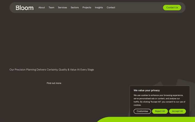Click the cookie notice text 'We use cookies to enhance'
The image size is (195, 122).
(160, 100)
